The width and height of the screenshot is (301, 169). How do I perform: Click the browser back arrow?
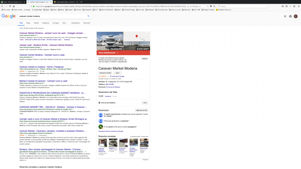coord(2,6)
